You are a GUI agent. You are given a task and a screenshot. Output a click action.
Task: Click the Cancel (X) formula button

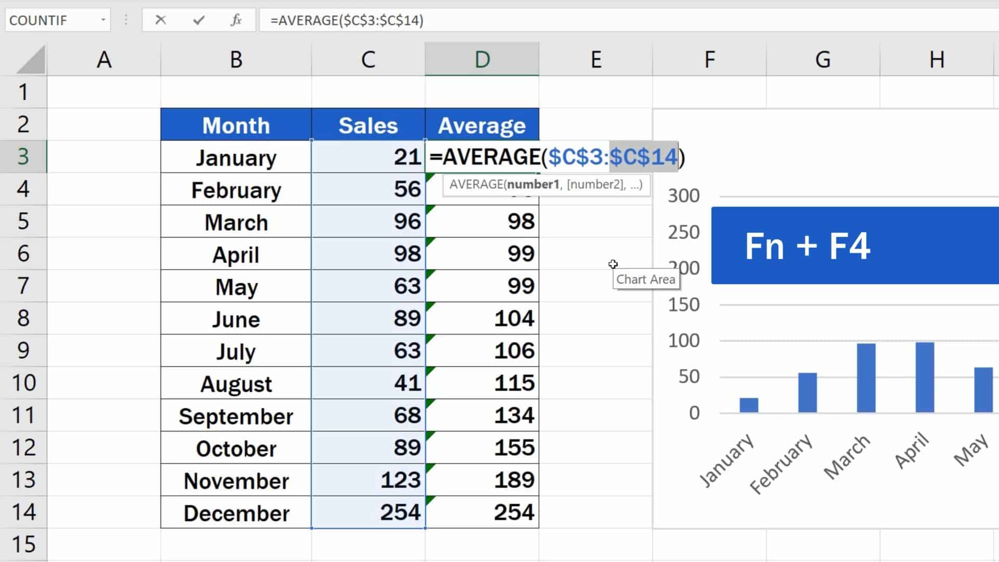(x=160, y=20)
